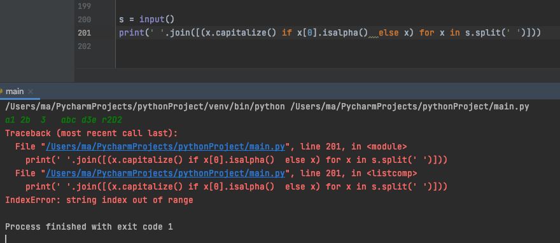Screen dimensions: 560x243
Task: Click line number 202 in gutter
Action: (84, 46)
